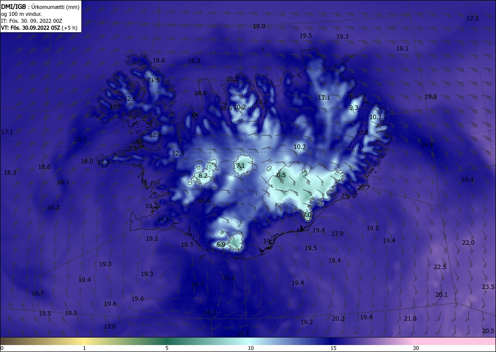Select the 20.1 value label
The image size is (496, 352).
click(x=441, y=295)
